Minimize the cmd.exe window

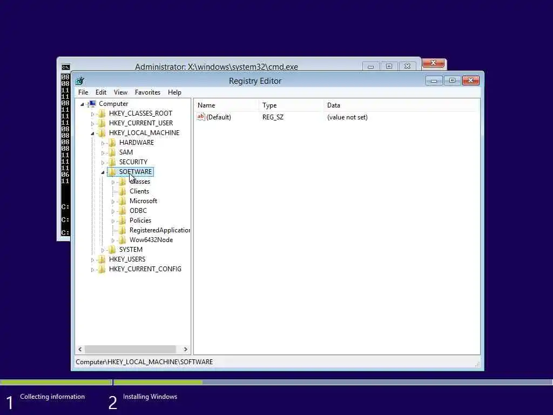click(370, 66)
